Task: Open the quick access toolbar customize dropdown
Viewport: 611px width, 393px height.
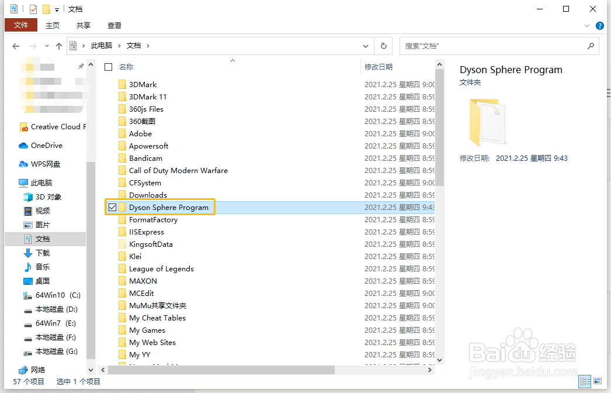Action: click(57, 9)
